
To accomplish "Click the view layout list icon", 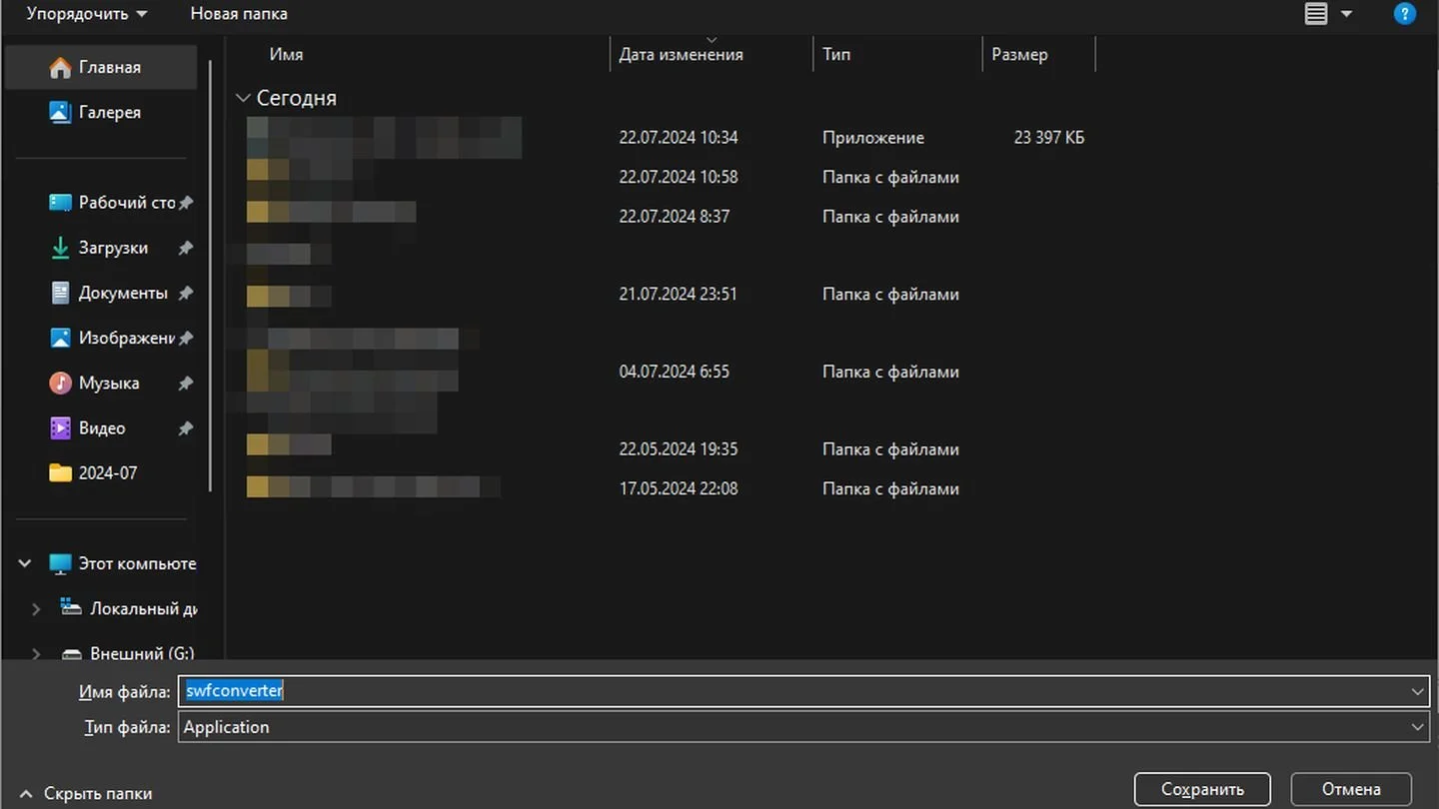I will 1316,14.
